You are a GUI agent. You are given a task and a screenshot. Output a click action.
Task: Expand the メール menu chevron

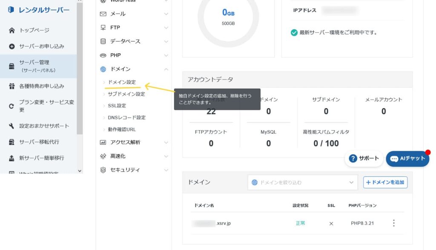tap(166, 14)
